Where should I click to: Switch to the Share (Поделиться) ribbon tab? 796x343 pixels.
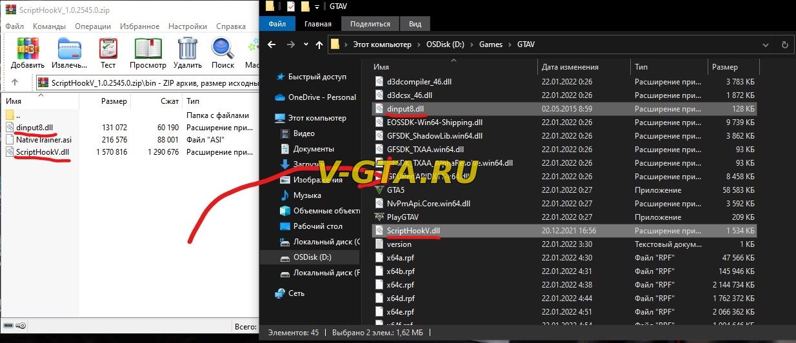pos(370,24)
